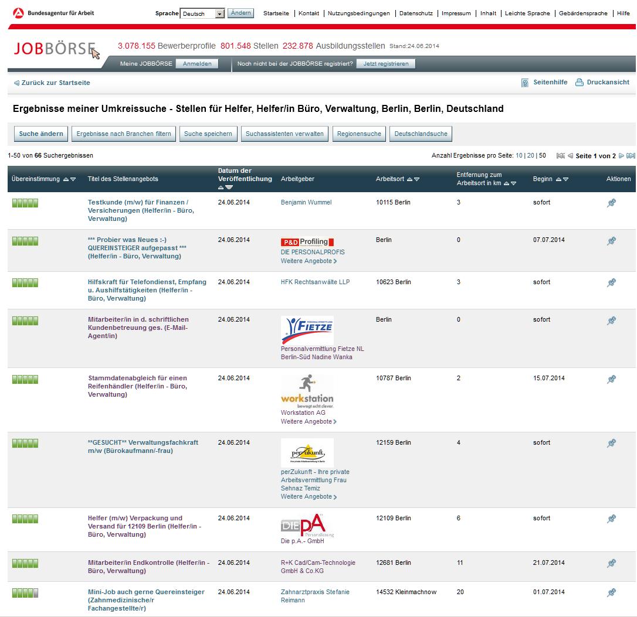The image size is (637, 617).
Task: Show 20 results per page
Action: pyautogui.click(x=530, y=156)
